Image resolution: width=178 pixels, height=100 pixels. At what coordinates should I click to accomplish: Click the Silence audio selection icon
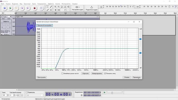59,10
